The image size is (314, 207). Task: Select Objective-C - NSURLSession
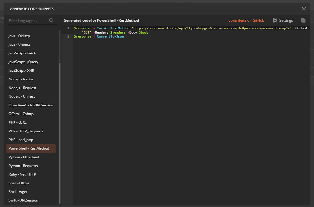pyautogui.click(x=31, y=105)
